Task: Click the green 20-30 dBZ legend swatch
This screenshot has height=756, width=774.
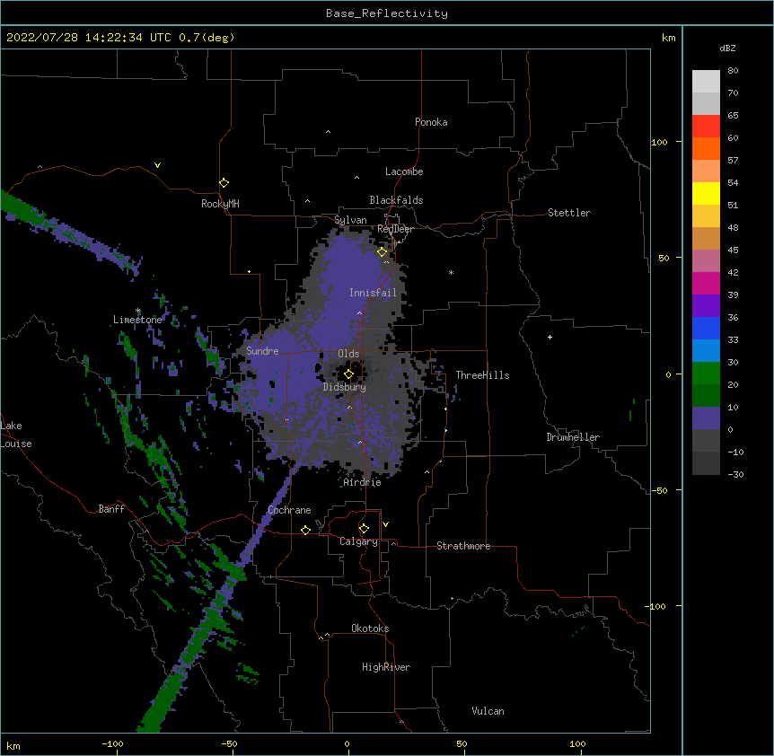Action: 706,374
